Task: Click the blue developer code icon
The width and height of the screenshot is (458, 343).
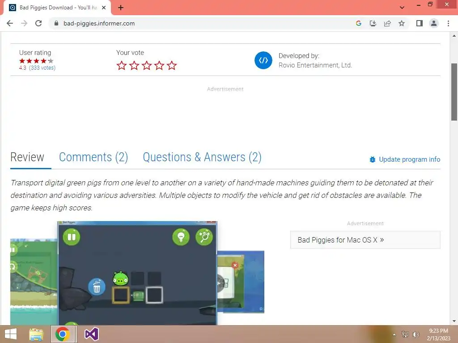Action: coord(263,60)
